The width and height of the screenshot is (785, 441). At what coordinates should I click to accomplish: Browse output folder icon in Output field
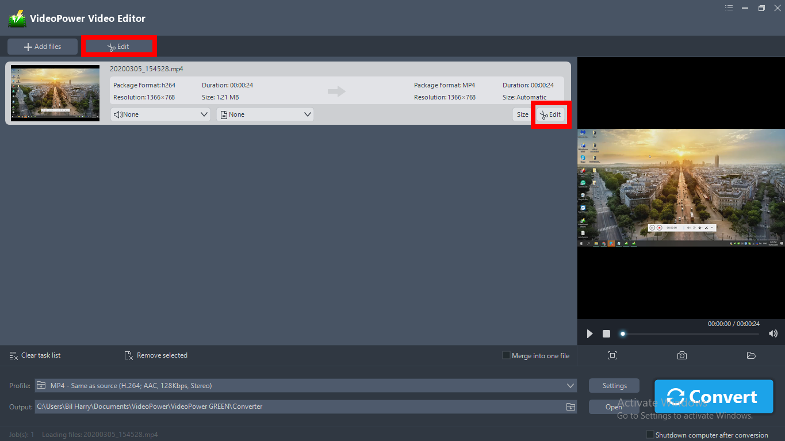570,407
